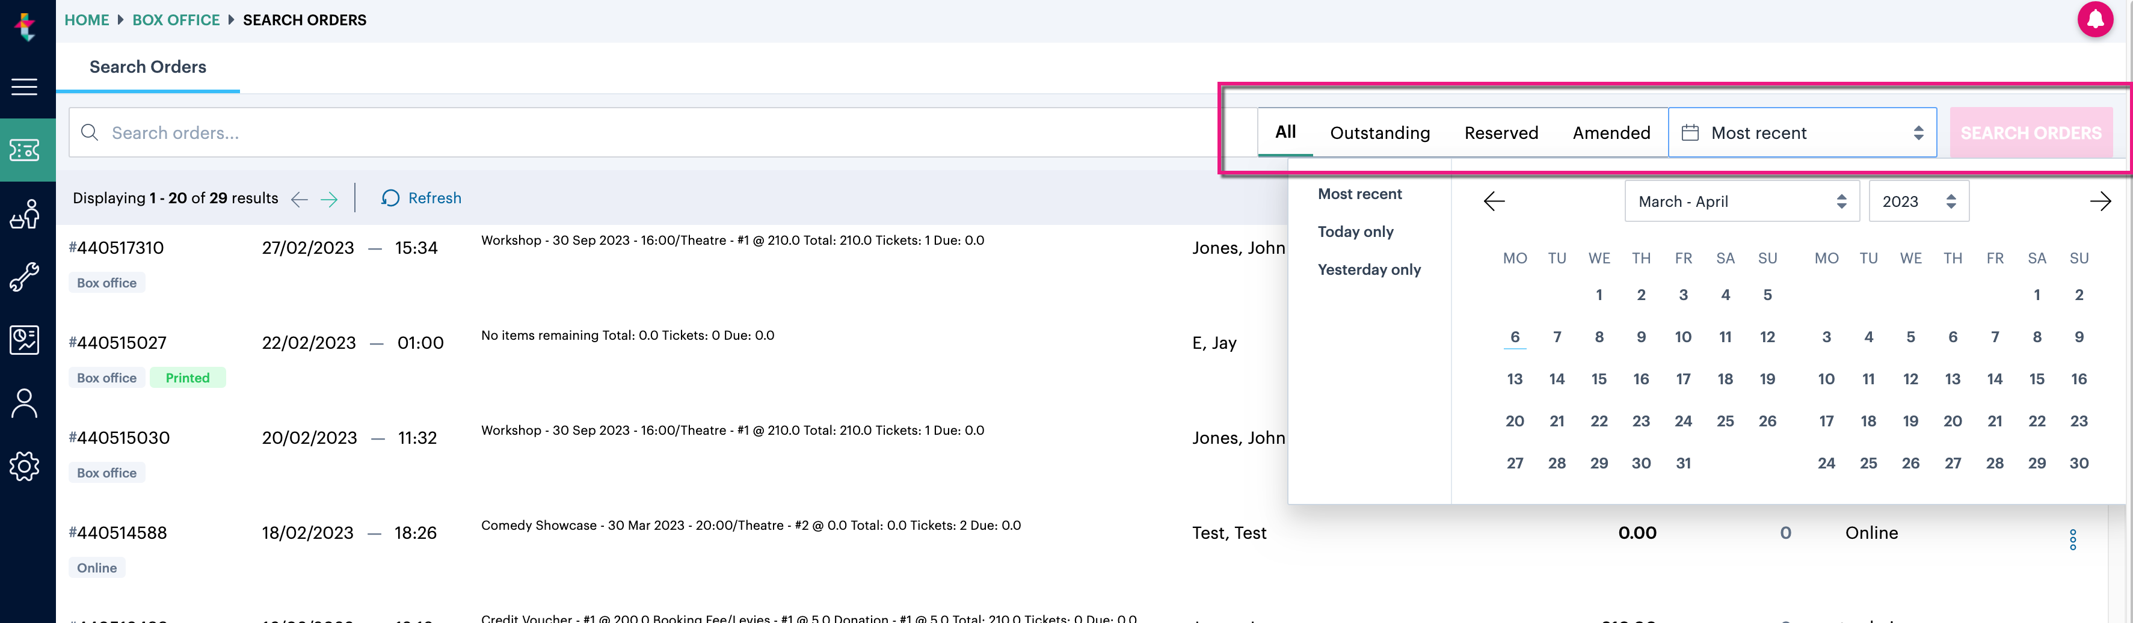Click the SEARCH ORDERS button

coord(2030,132)
